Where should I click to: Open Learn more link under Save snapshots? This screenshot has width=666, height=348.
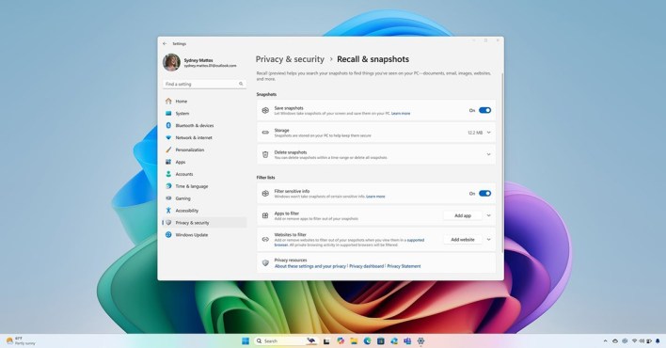click(401, 114)
